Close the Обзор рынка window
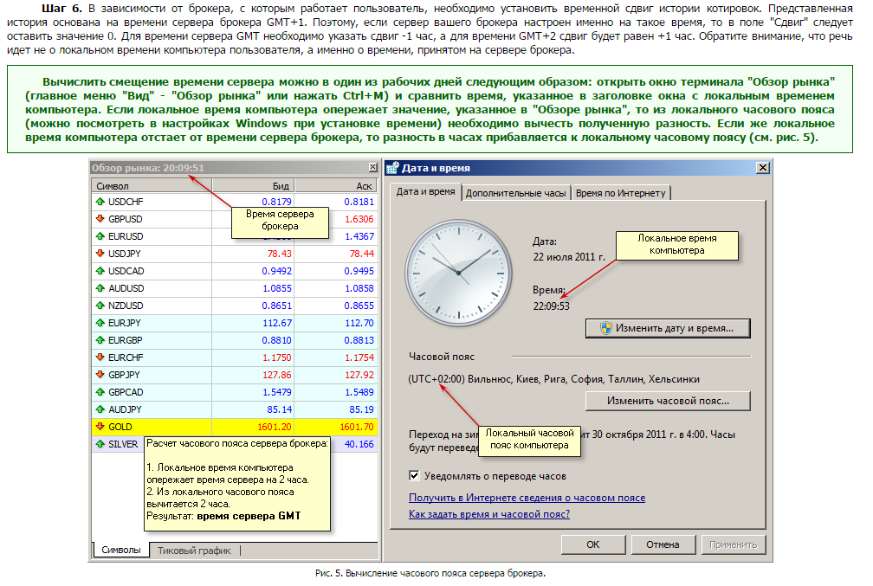This screenshot has width=873, height=586. tap(373, 168)
